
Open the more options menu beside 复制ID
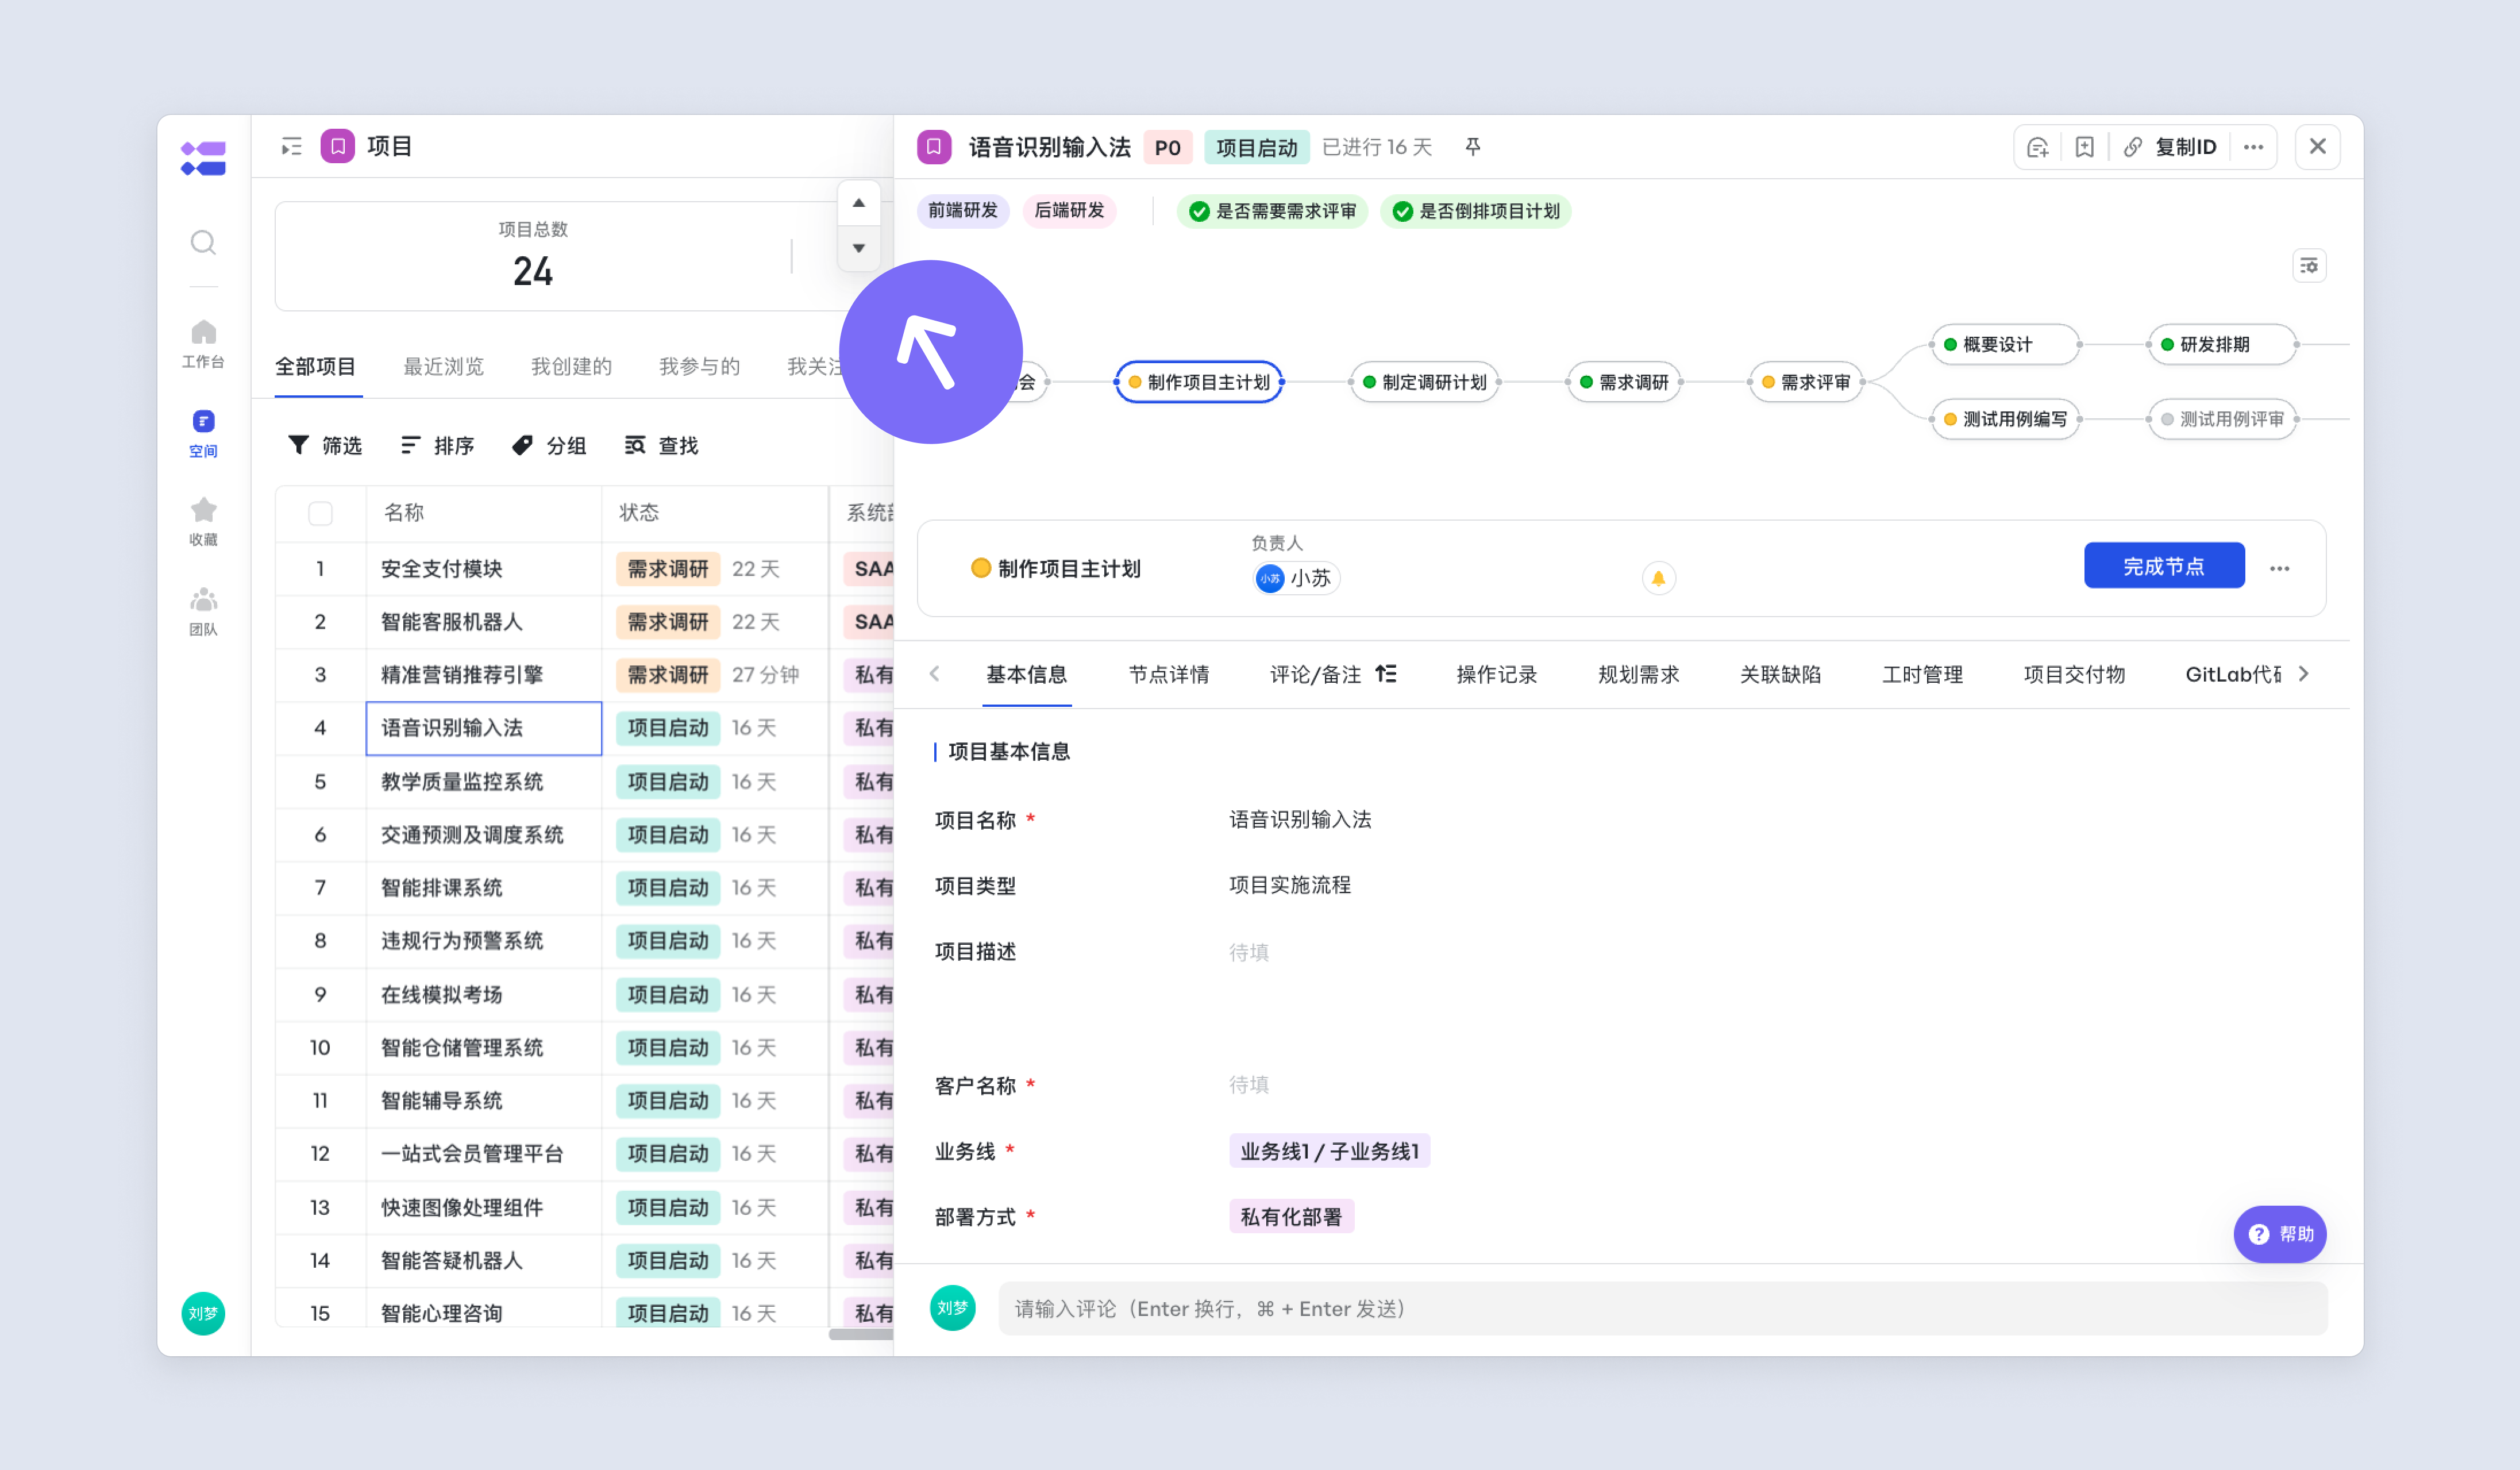[x=2253, y=147]
